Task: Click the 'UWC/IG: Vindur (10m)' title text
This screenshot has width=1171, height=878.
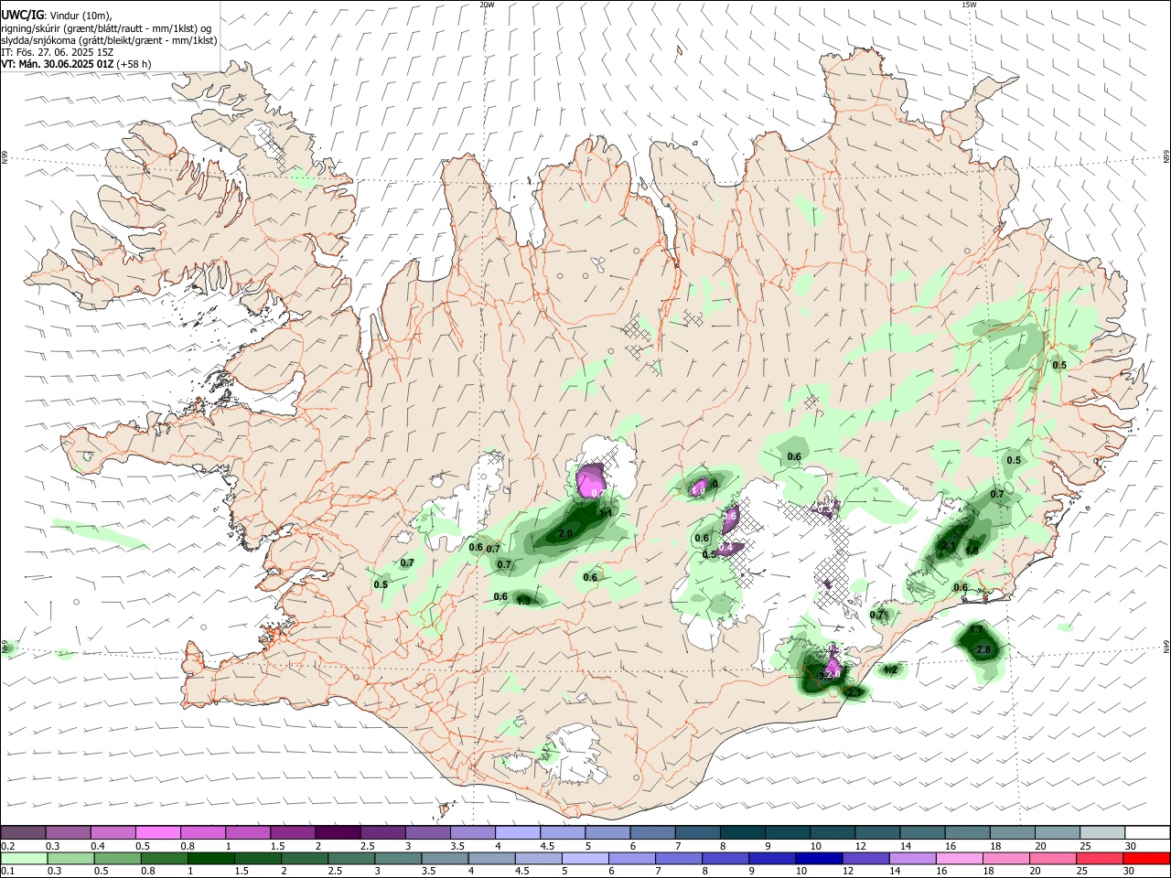Action: click(56, 16)
